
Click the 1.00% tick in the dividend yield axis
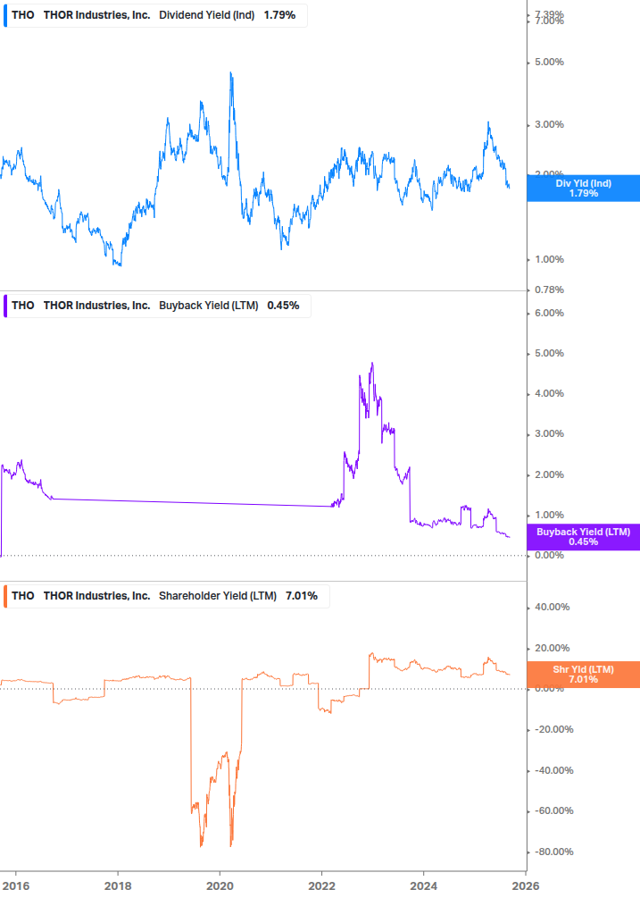[x=549, y=259]
